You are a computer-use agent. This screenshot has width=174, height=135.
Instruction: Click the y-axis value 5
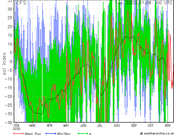11,53
